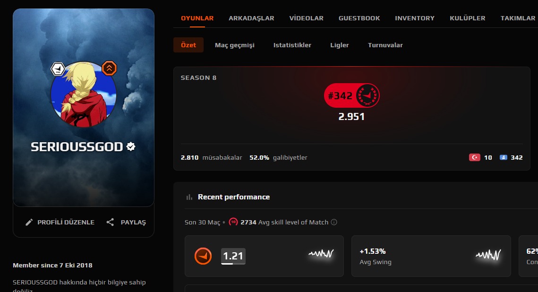This screenshot has height=292, width=538.
Task: Click the pencil edit icon
Action: point(29,223)
